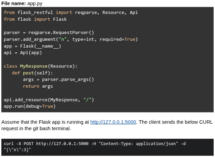Click the 'parser.add_argument' code line
Viewport: 215px width, 157px height.
71,39
